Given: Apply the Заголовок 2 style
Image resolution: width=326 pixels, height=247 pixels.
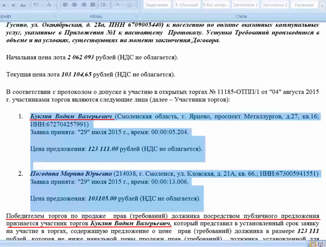Looking at the screenshot, I should tap(275, 5).
